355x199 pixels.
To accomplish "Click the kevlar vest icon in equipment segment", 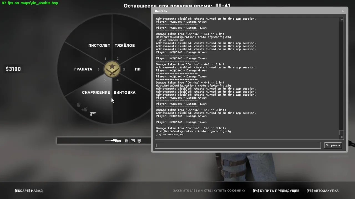I will coord(79,104).
